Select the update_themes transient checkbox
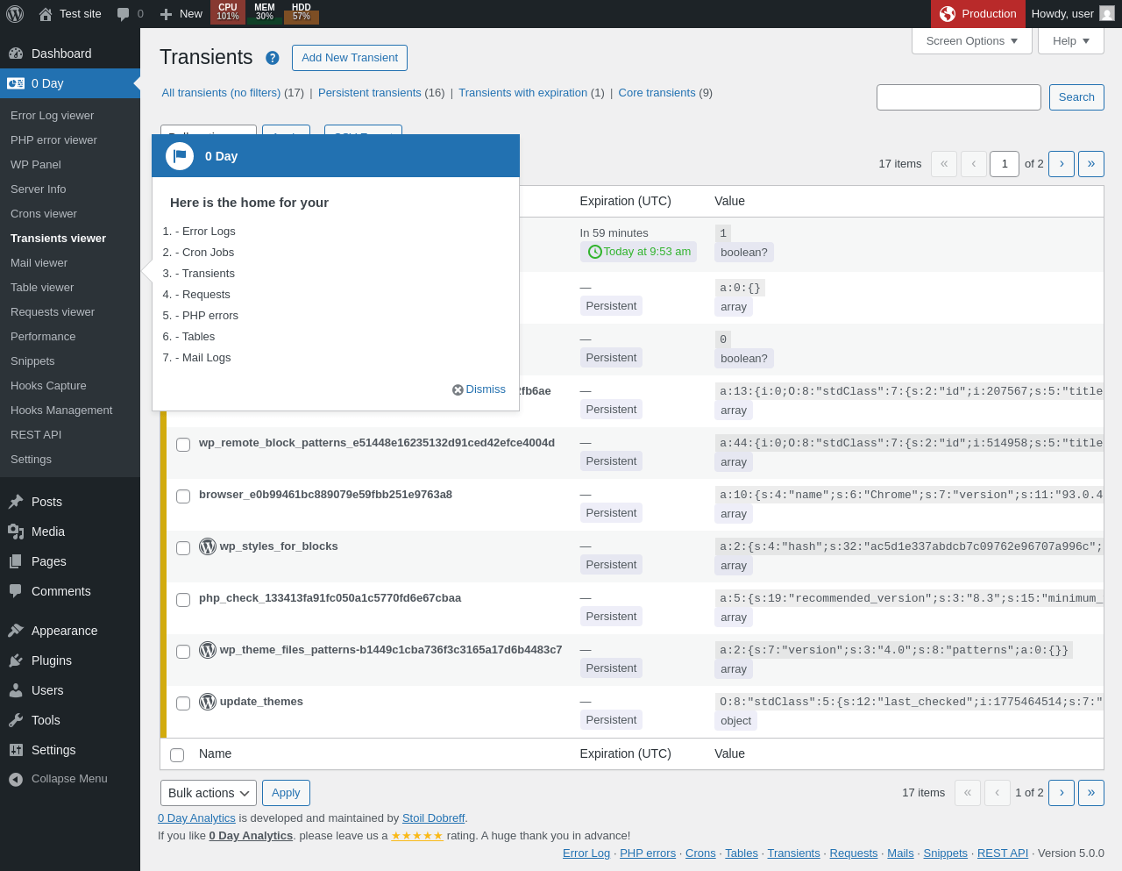 tap(183, 703)
